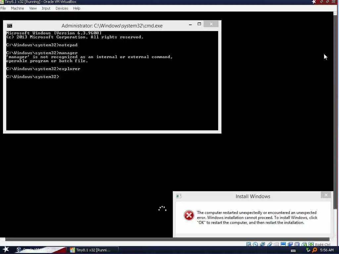This screenshot has height=254, width=339.
Task: Click the shared clipboard overlapping-windows status icon
Action: [x=290, y=244]
